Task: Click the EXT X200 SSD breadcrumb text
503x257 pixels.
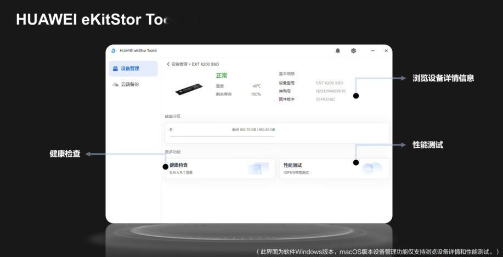Action: (205, 65)
